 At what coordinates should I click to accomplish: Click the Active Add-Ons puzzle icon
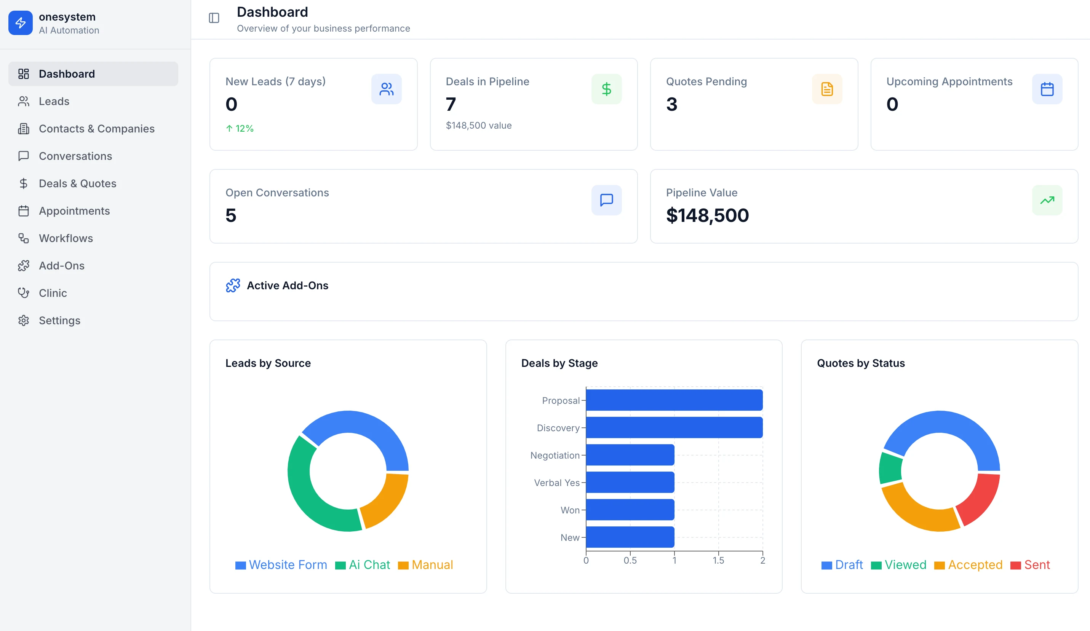pyautogui.click(x=233, y=286)
